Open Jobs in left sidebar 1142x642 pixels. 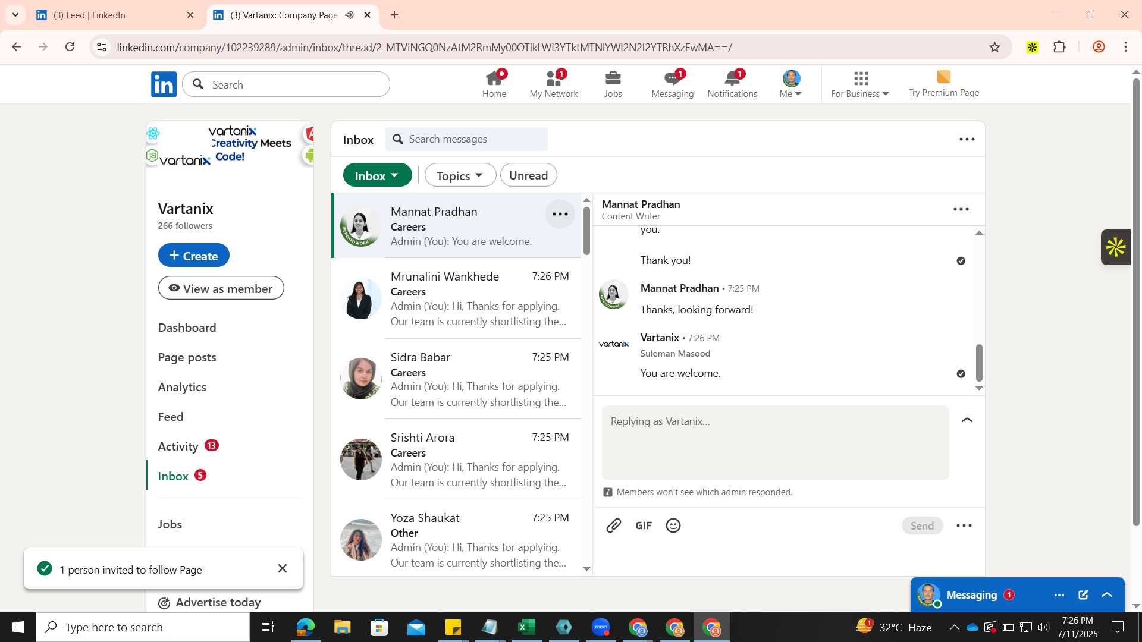[170, 524]
